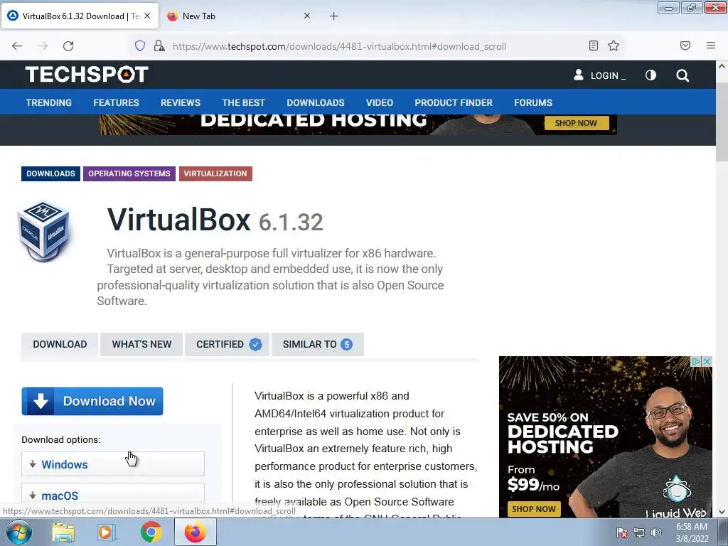Launch media player from the taskbar
The width and height of the screenshot is (728, 546).
pyautogui.click(x=107, y=532)
